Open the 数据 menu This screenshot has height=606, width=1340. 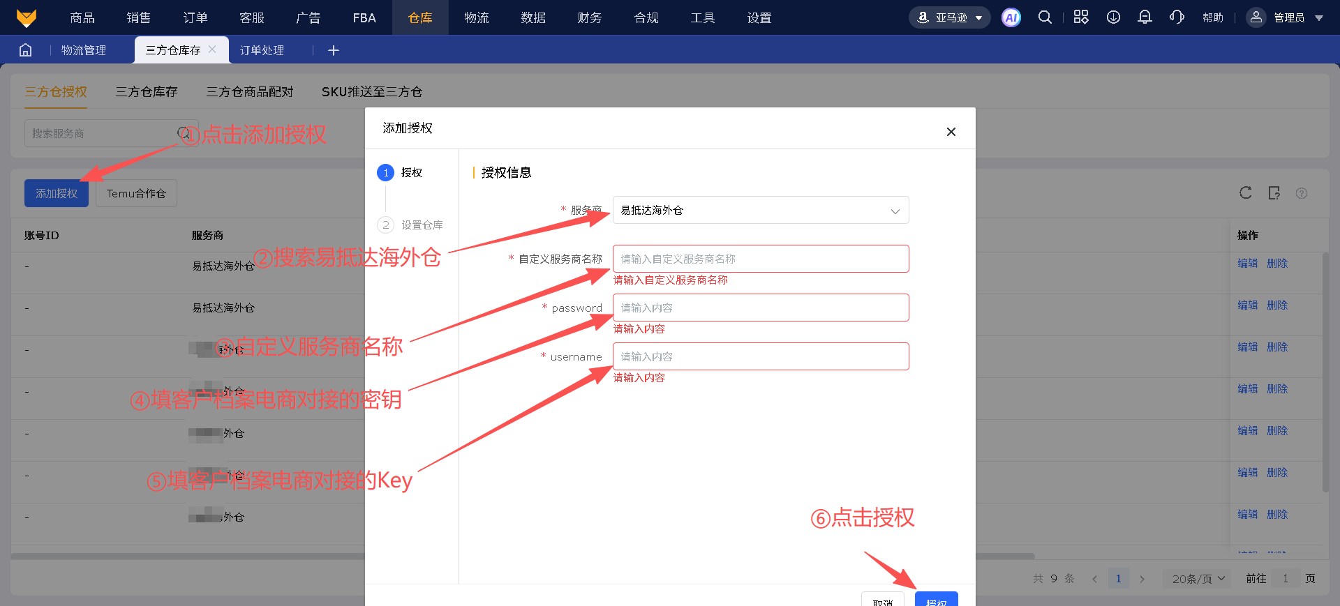tap(533, 17)
